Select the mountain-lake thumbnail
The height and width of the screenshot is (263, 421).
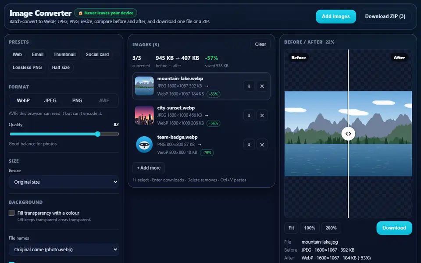(144, 86)
